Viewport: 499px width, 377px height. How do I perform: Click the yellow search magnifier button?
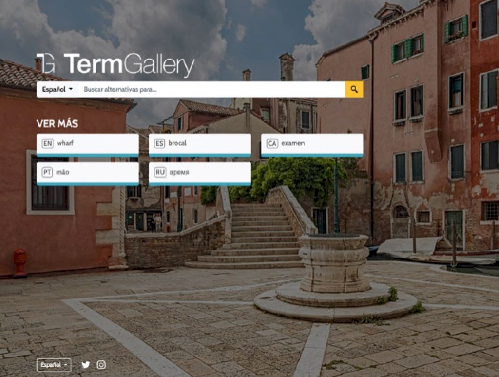[x=354, y=89]
